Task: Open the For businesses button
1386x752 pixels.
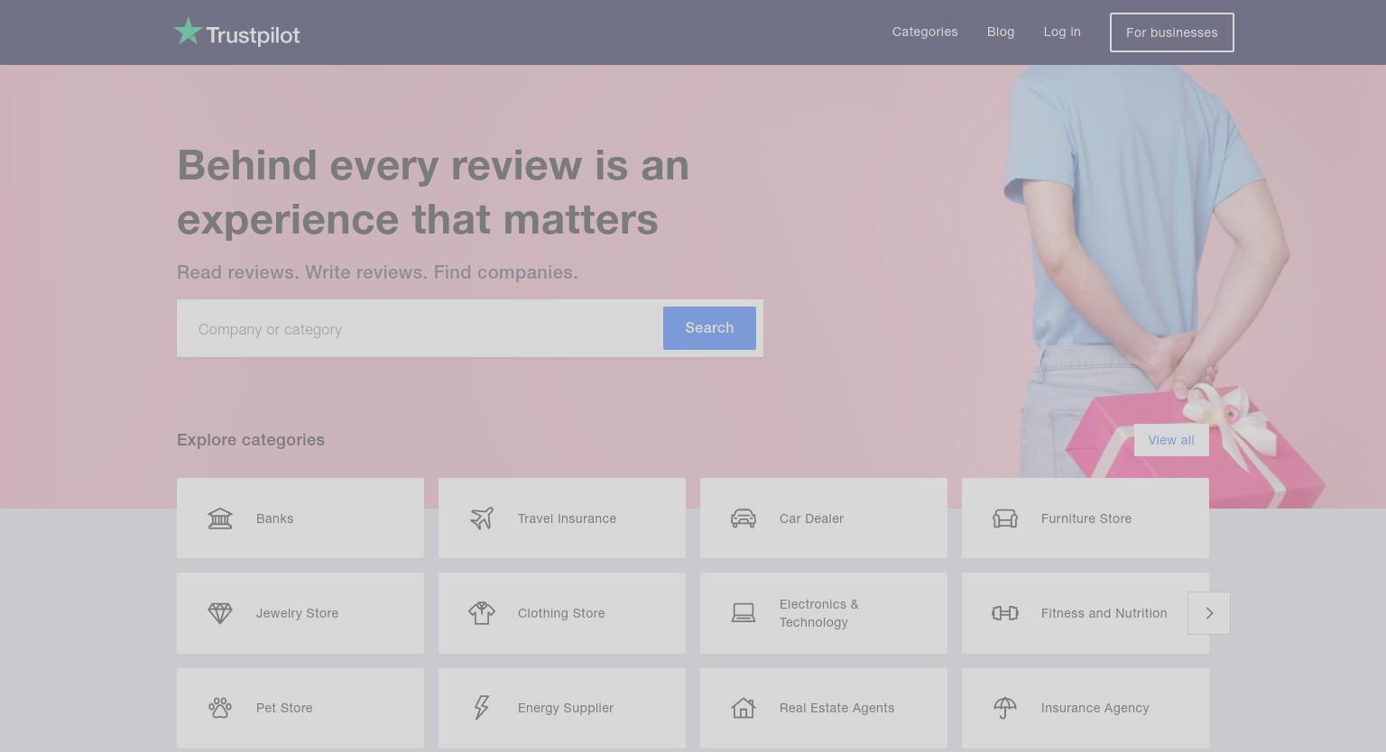Action: coord(1172,32)
